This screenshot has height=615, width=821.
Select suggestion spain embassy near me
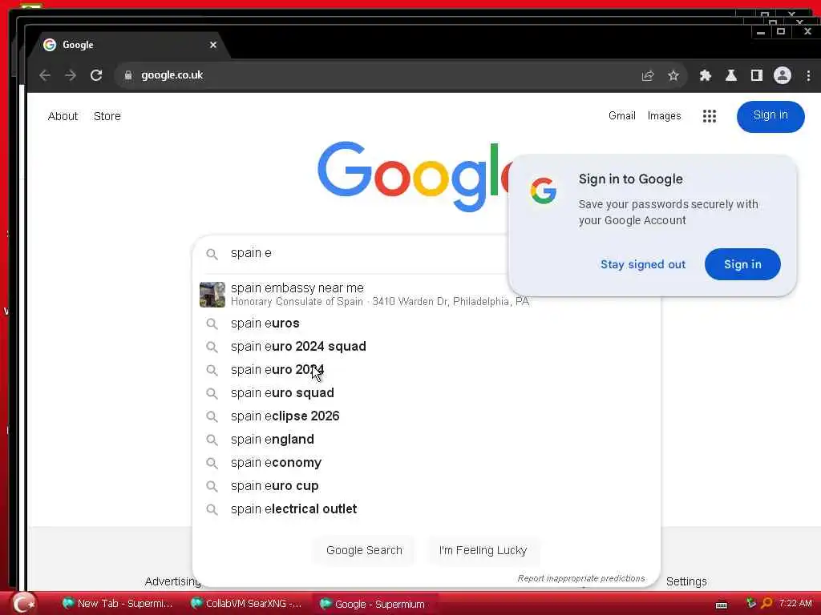427,295
